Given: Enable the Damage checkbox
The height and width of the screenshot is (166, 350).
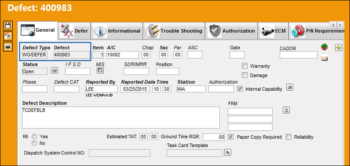Looking at the screenshot, I should pos(245,75).
